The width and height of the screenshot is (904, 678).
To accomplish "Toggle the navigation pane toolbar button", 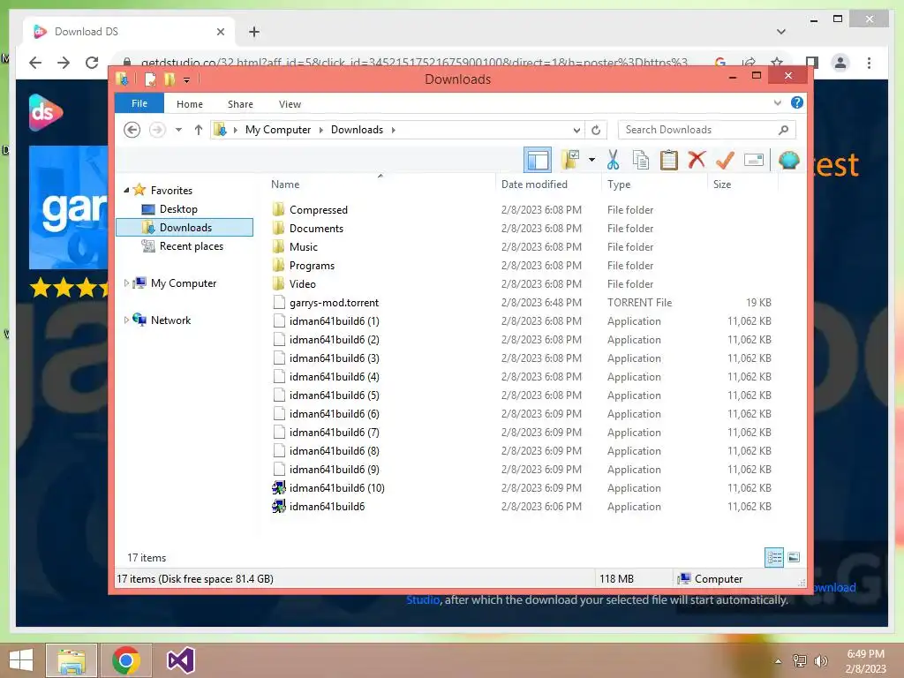I will click(x=538, y=160).
